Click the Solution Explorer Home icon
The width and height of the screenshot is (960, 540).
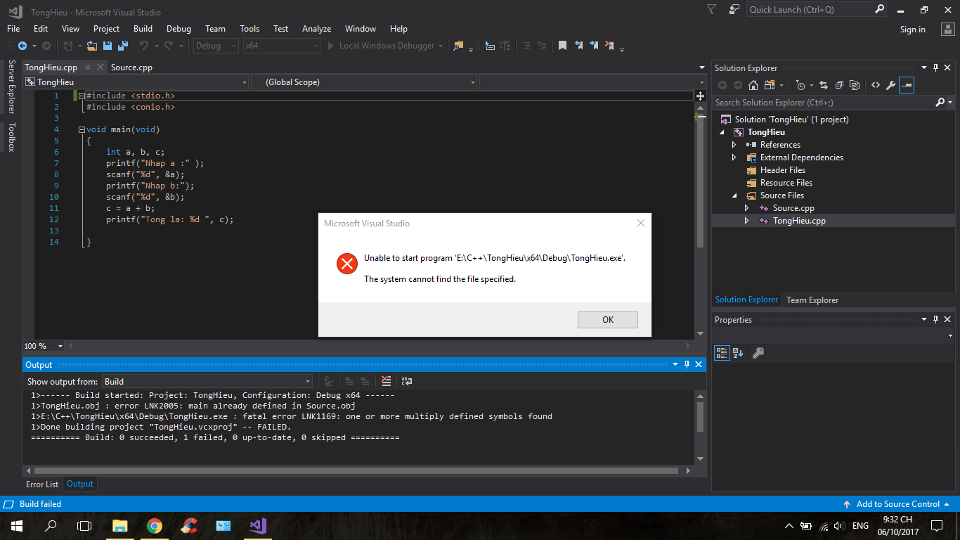pyautogui.click(x=753, y=85)
